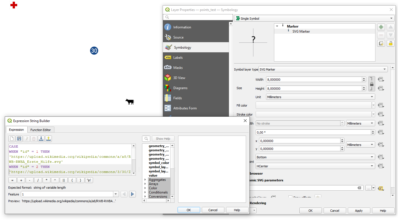Toggle the symbol layer color lock
This screenshot has height=223, width=398.
[390, 43]
